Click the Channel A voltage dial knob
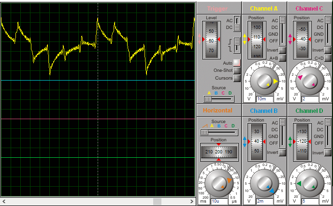The image size is (333, 206). point(264,81)
